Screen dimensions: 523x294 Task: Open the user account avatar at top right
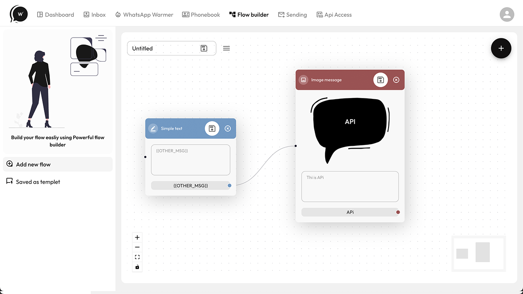pos(507,14)
